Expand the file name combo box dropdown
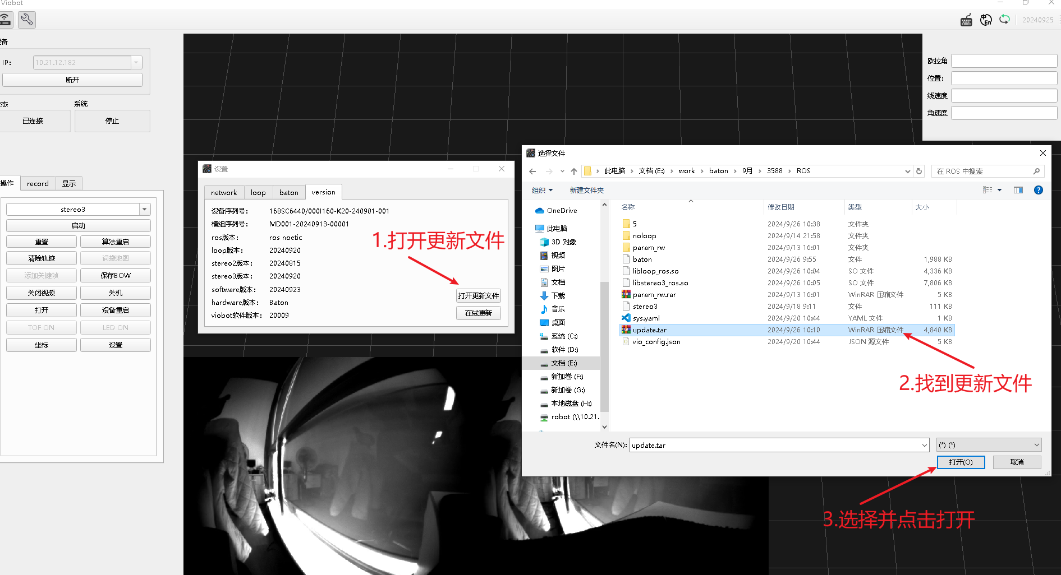1061x575 pixels. [x=924, y=446]
